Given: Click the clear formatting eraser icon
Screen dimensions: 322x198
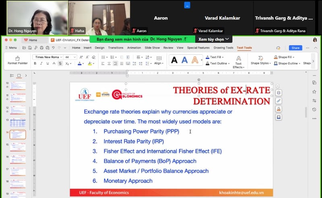Looking at the screenshot, I should click(x=94, y=57).
